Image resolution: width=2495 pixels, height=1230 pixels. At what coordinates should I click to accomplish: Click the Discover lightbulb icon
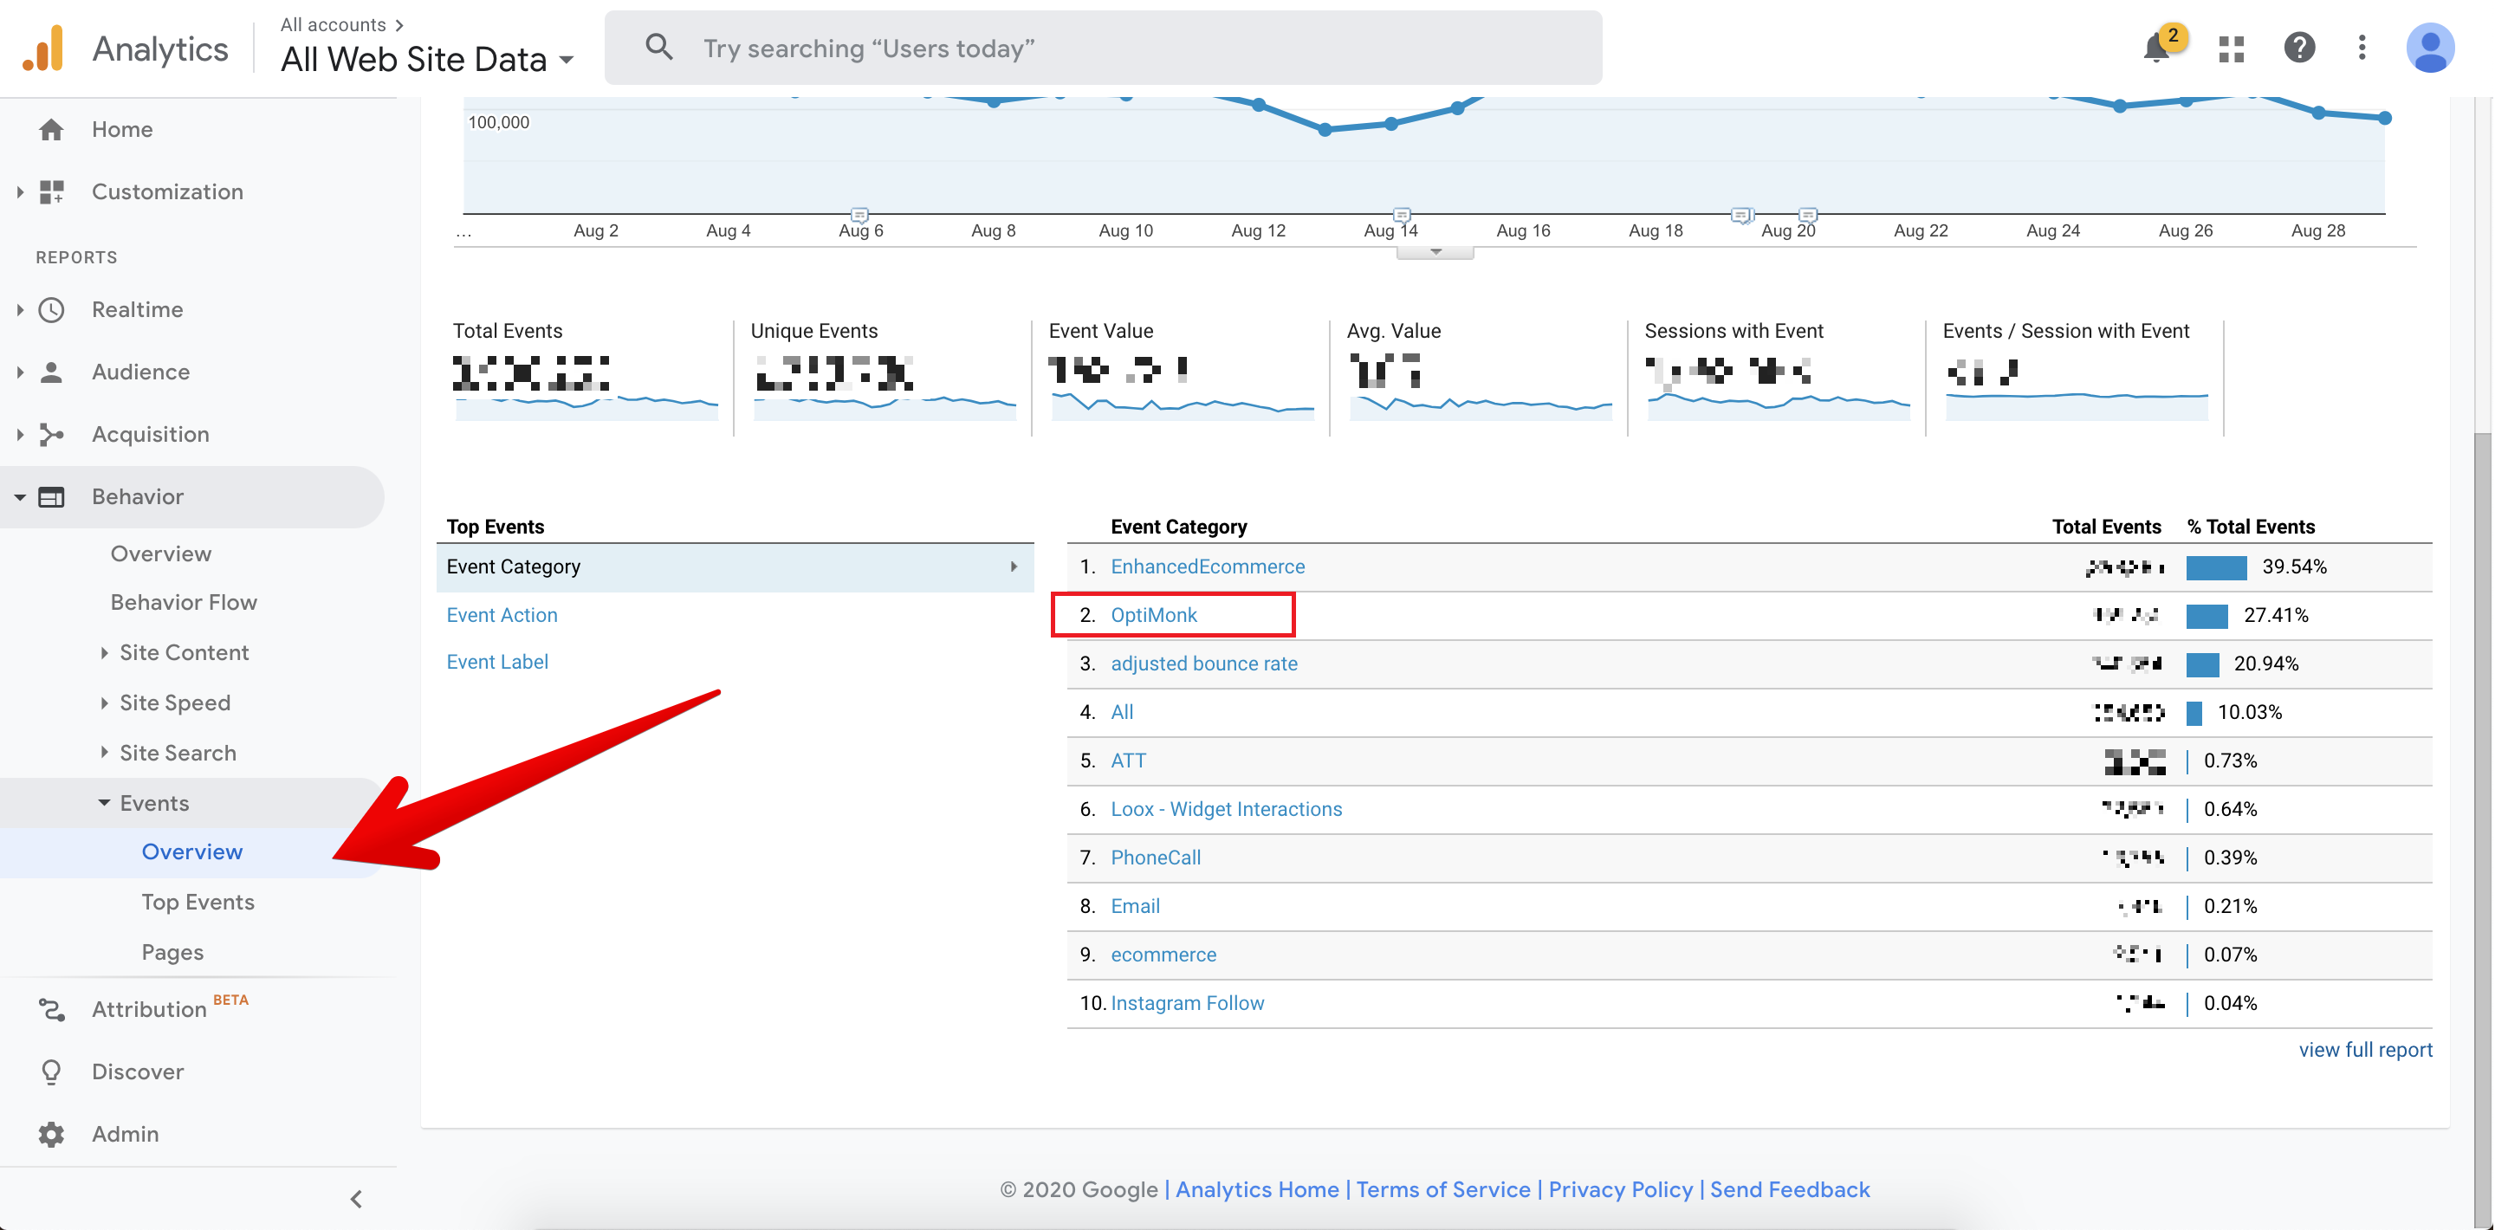pos(51,1072)
